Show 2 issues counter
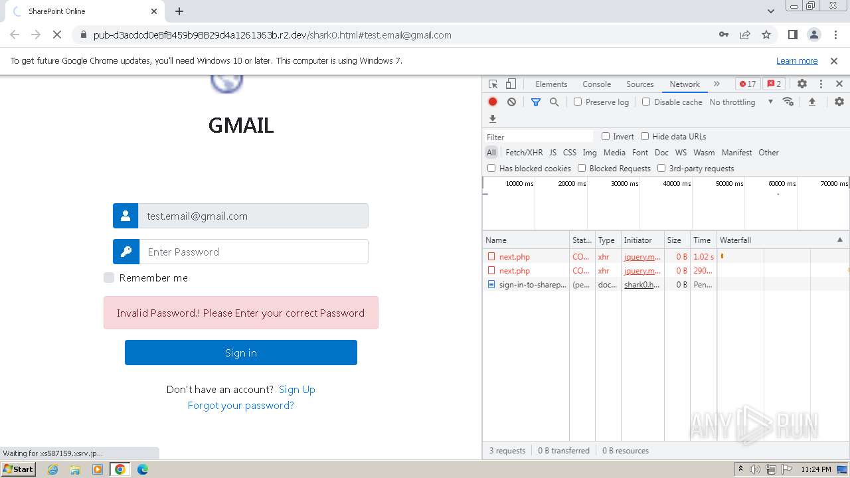Screen dimensions: 850x478 (x=774, y=84)
